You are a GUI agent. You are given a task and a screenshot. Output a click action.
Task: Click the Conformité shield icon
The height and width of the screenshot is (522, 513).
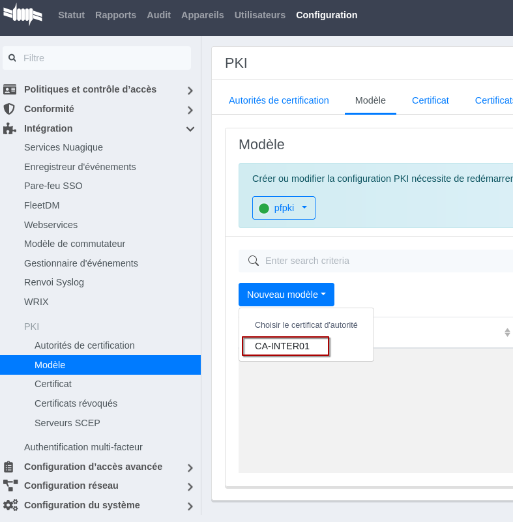point(9,109)
